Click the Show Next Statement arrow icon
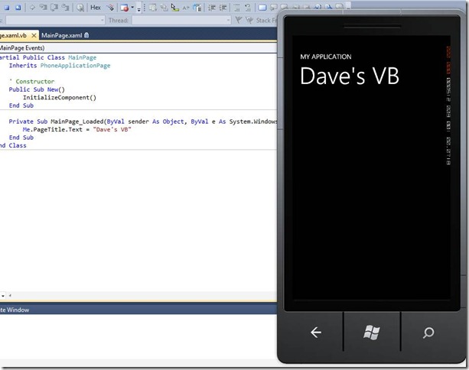The image size is (469, 370). (x=32, y=8)
